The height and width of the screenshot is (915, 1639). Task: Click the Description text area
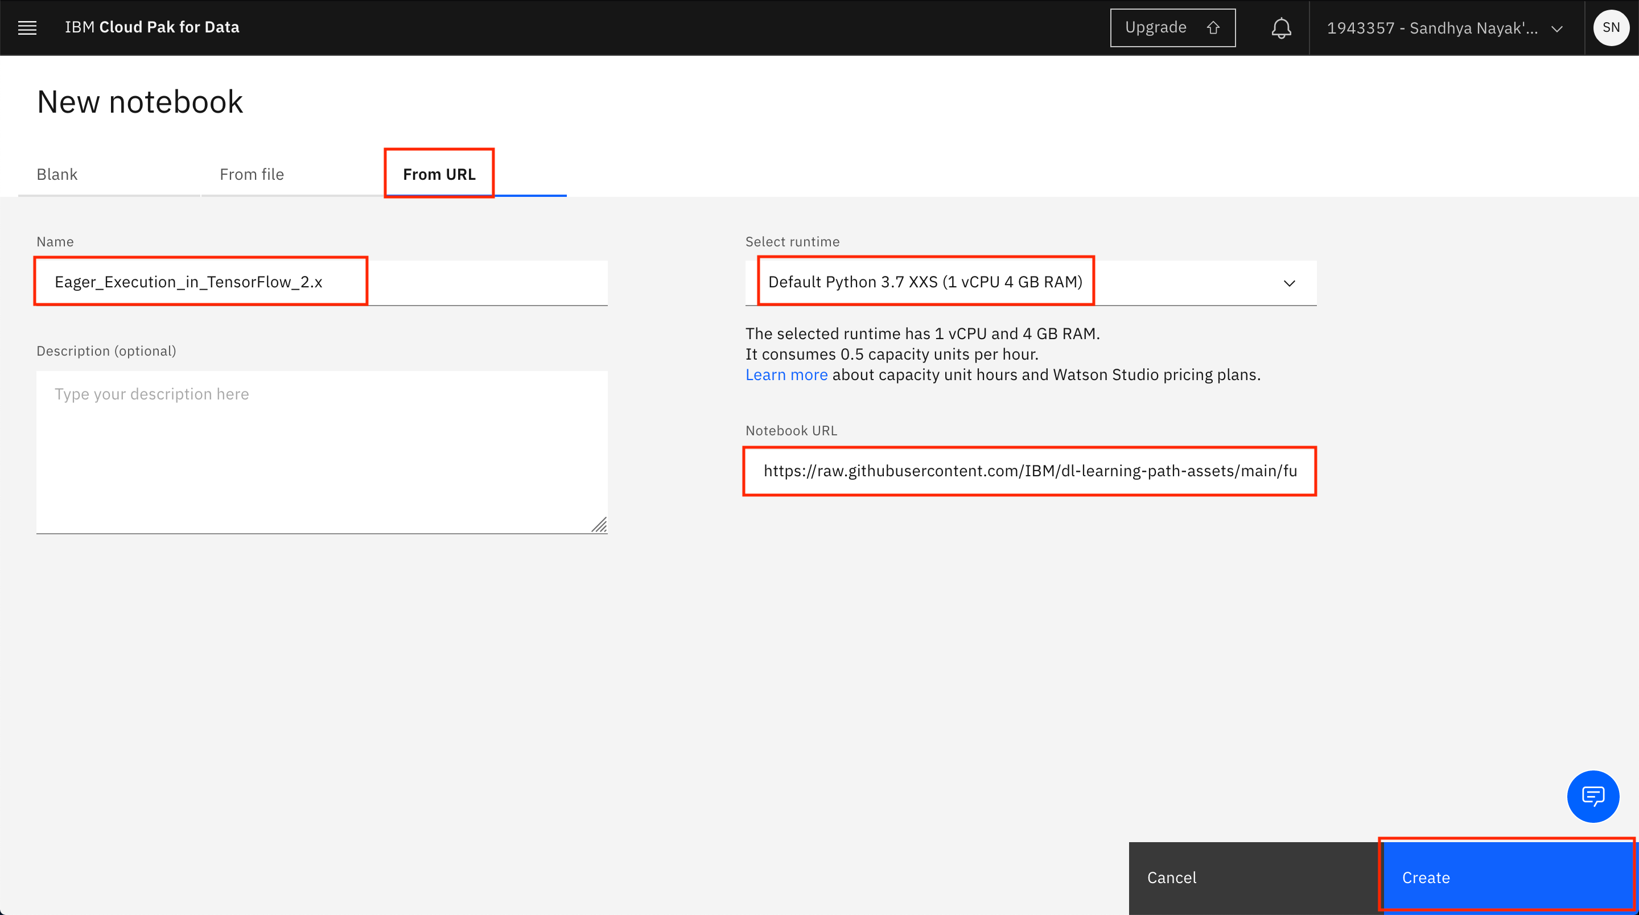[322, 452]
